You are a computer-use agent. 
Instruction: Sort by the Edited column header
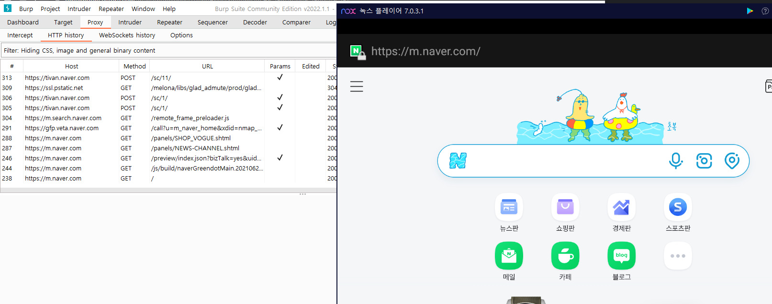pos(311,66)
